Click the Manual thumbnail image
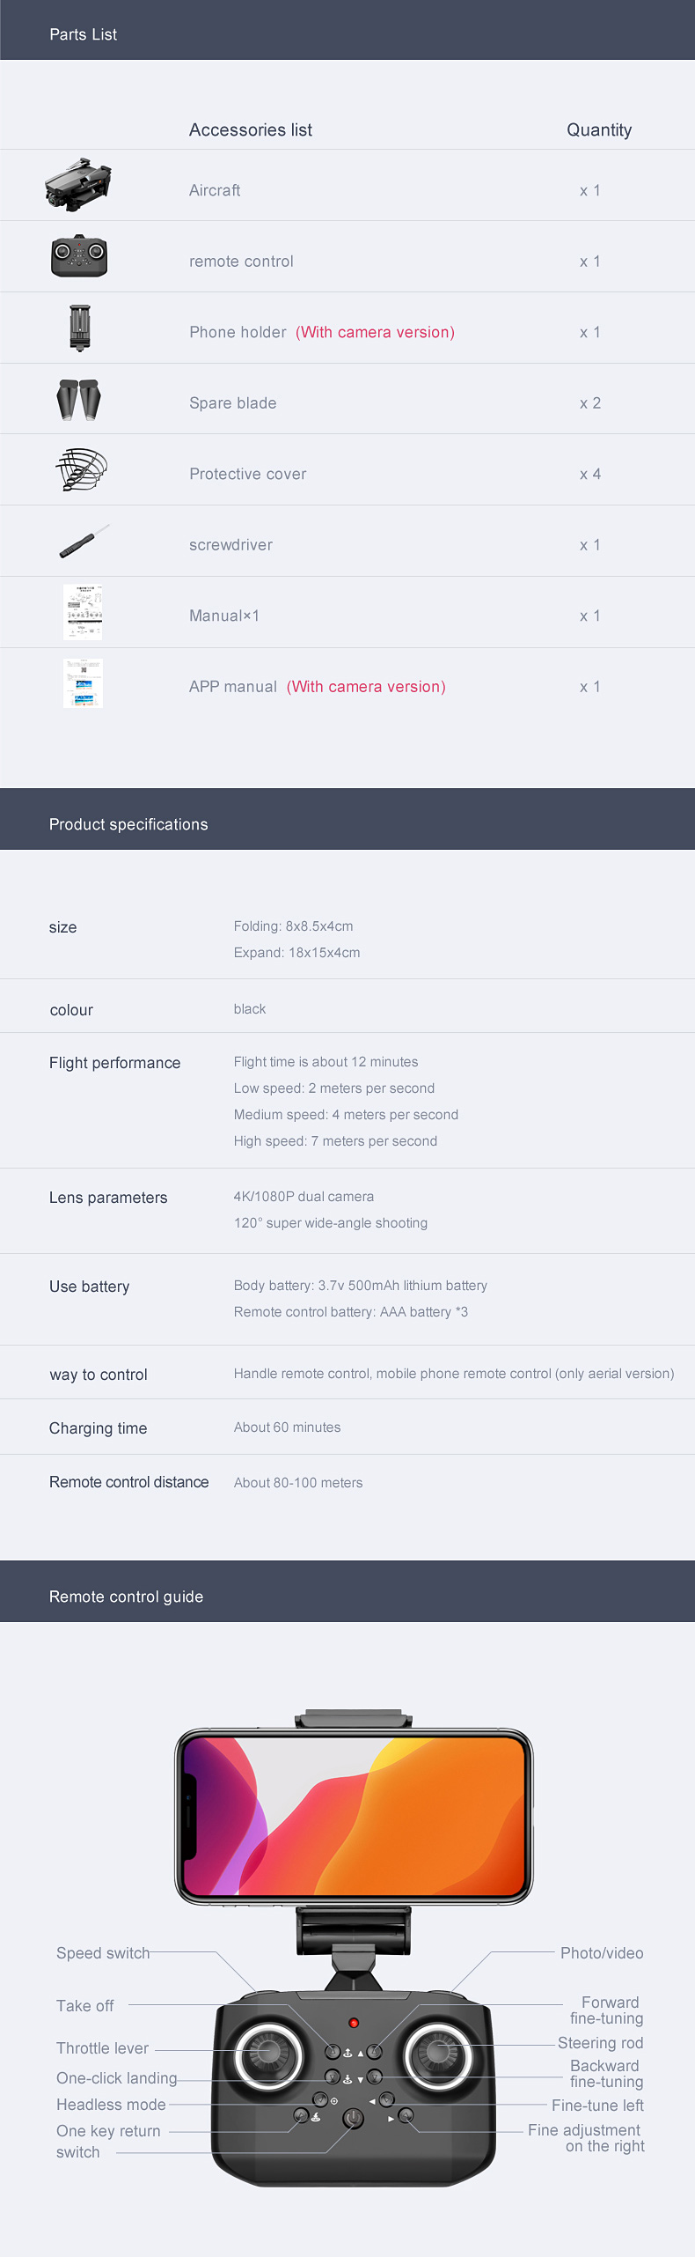The height and width of the screenshot is (2257, 695). 83,611
